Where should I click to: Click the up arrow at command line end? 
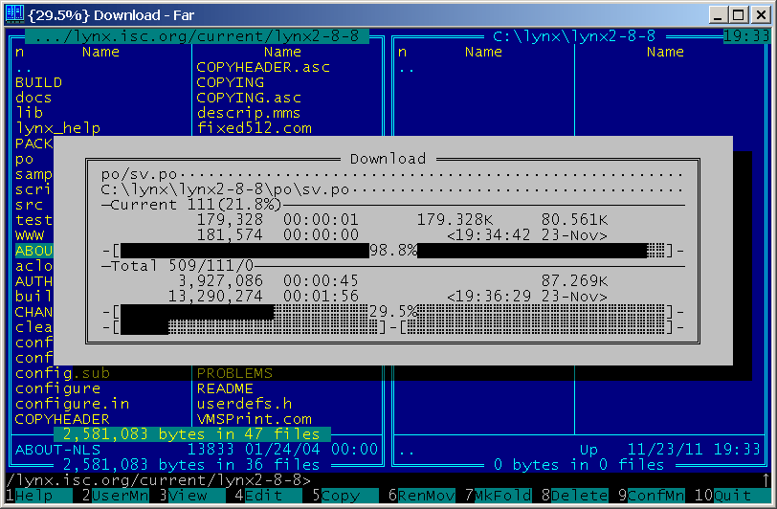coord(766,480)
